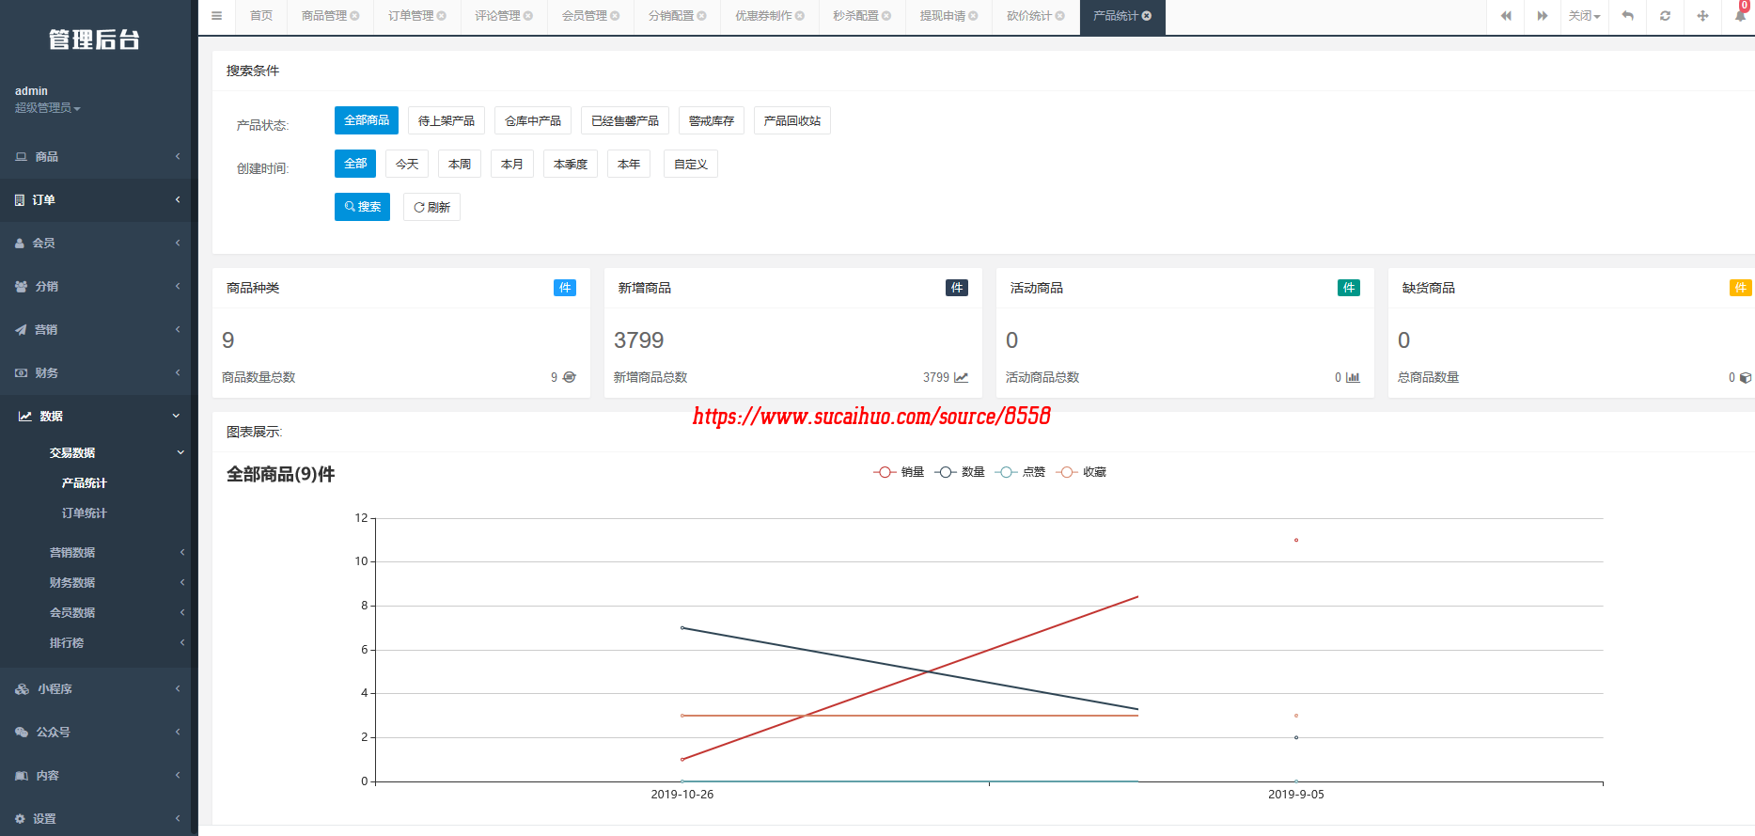Select 本月 as creation time
This screenshot has height=836, width=1755.
tap(512, 164)
